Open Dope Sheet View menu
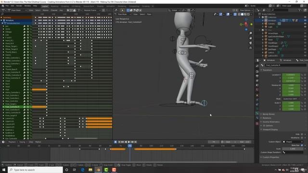This screenshot has height=173, width=308. click(x=31, y=10)
